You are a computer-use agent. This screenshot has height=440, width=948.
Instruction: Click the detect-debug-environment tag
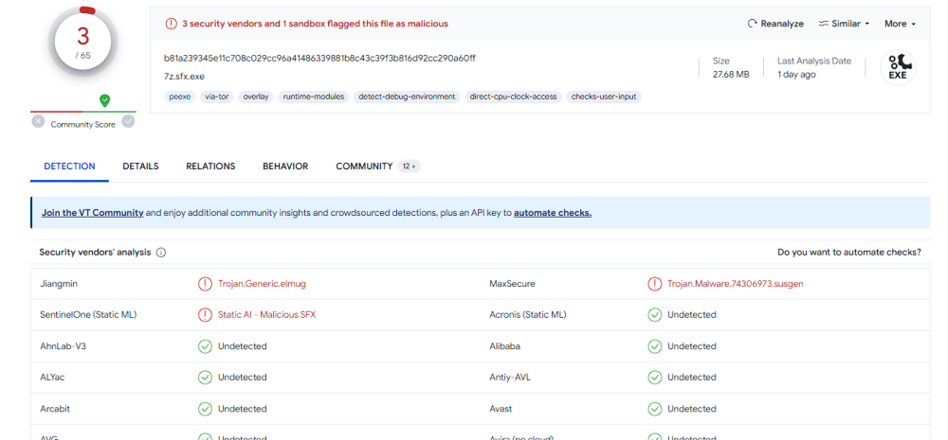[407, 97]
